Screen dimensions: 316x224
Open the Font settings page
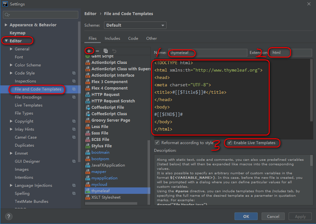[x=19, y=57]
